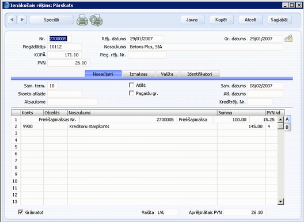Screen dimensions: 304x222
Task: Open the Speciāli menu button
Action: tap(51, 20)
